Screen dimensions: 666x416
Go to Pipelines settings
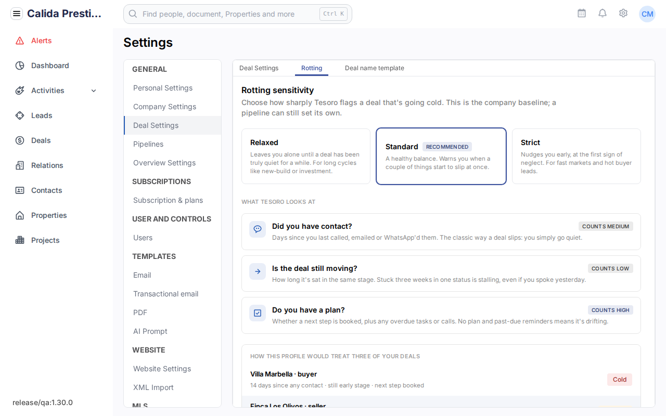click(x=173, y=144)
